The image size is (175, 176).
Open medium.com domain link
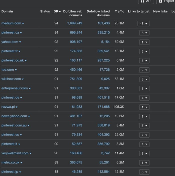(11, 23)
